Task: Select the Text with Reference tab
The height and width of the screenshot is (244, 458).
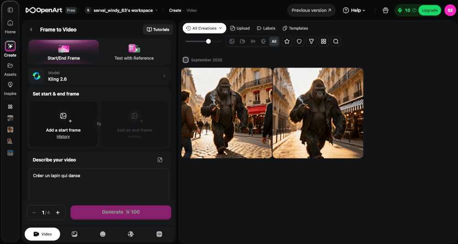Action: (x=134, y=52)
